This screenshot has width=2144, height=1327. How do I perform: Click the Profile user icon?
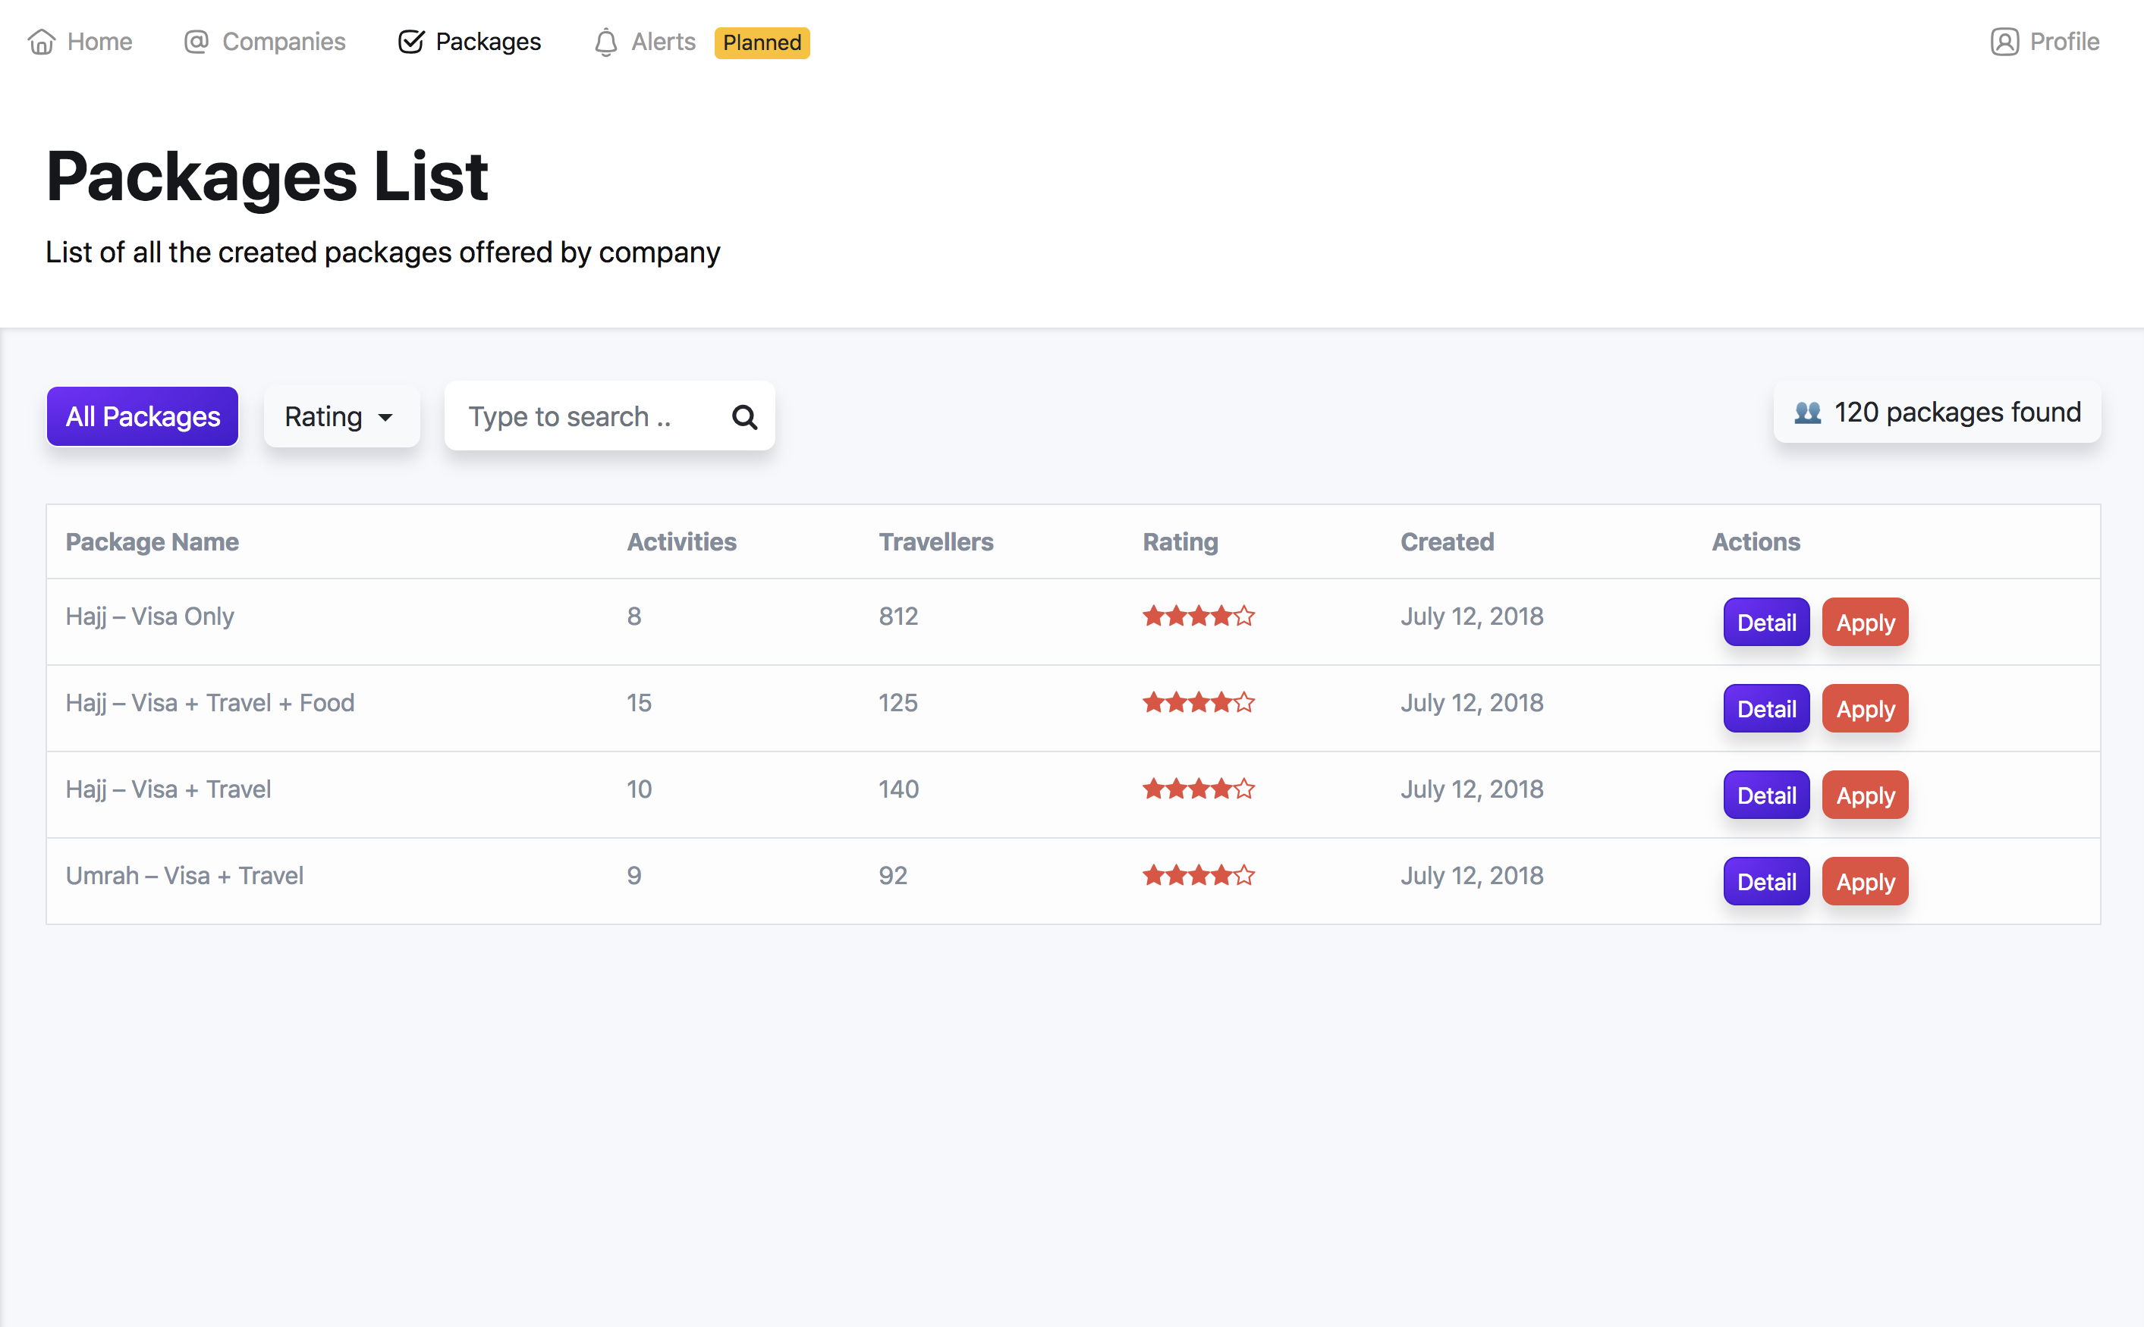pos(2004,42)
